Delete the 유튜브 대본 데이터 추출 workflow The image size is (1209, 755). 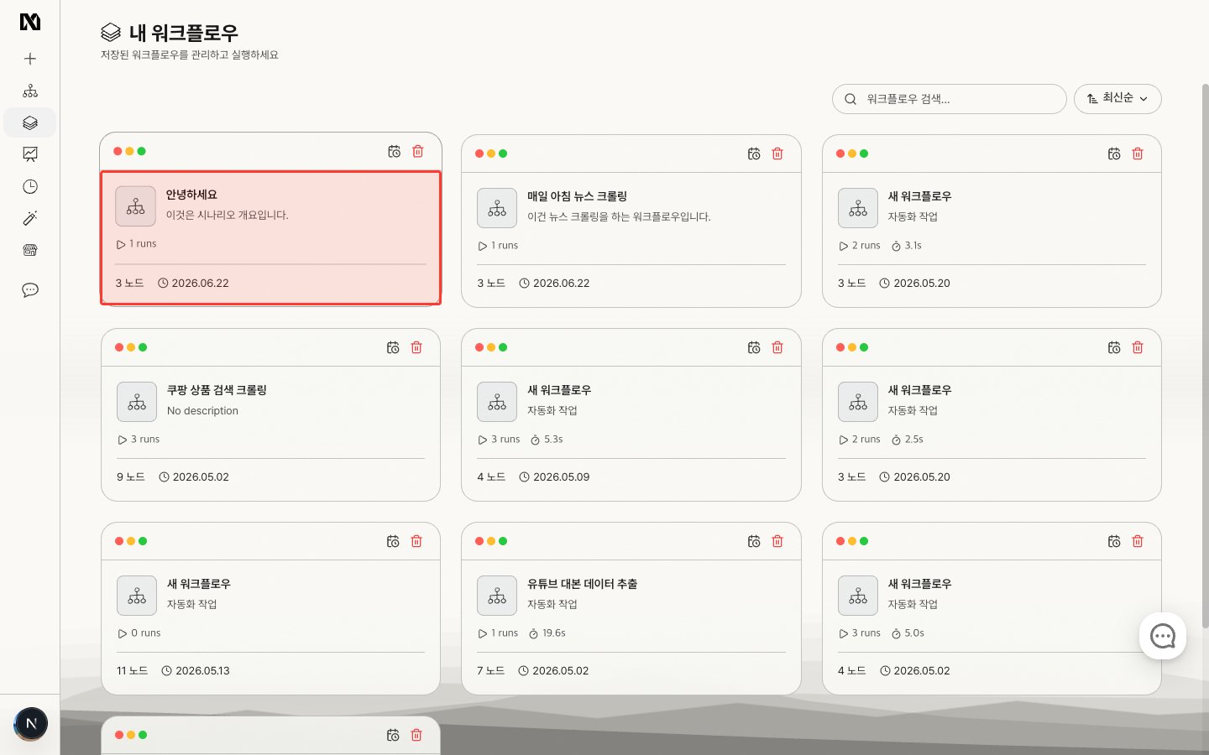pyautogui.click(x=777, y=541)
